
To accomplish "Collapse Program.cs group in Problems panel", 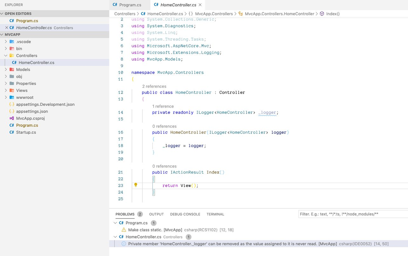I will pos(115,223).
